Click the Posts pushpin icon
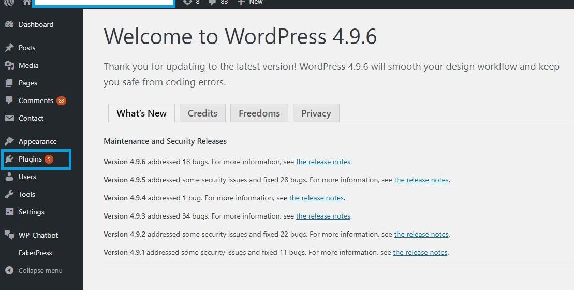574x290 pixels. point(9,48)
